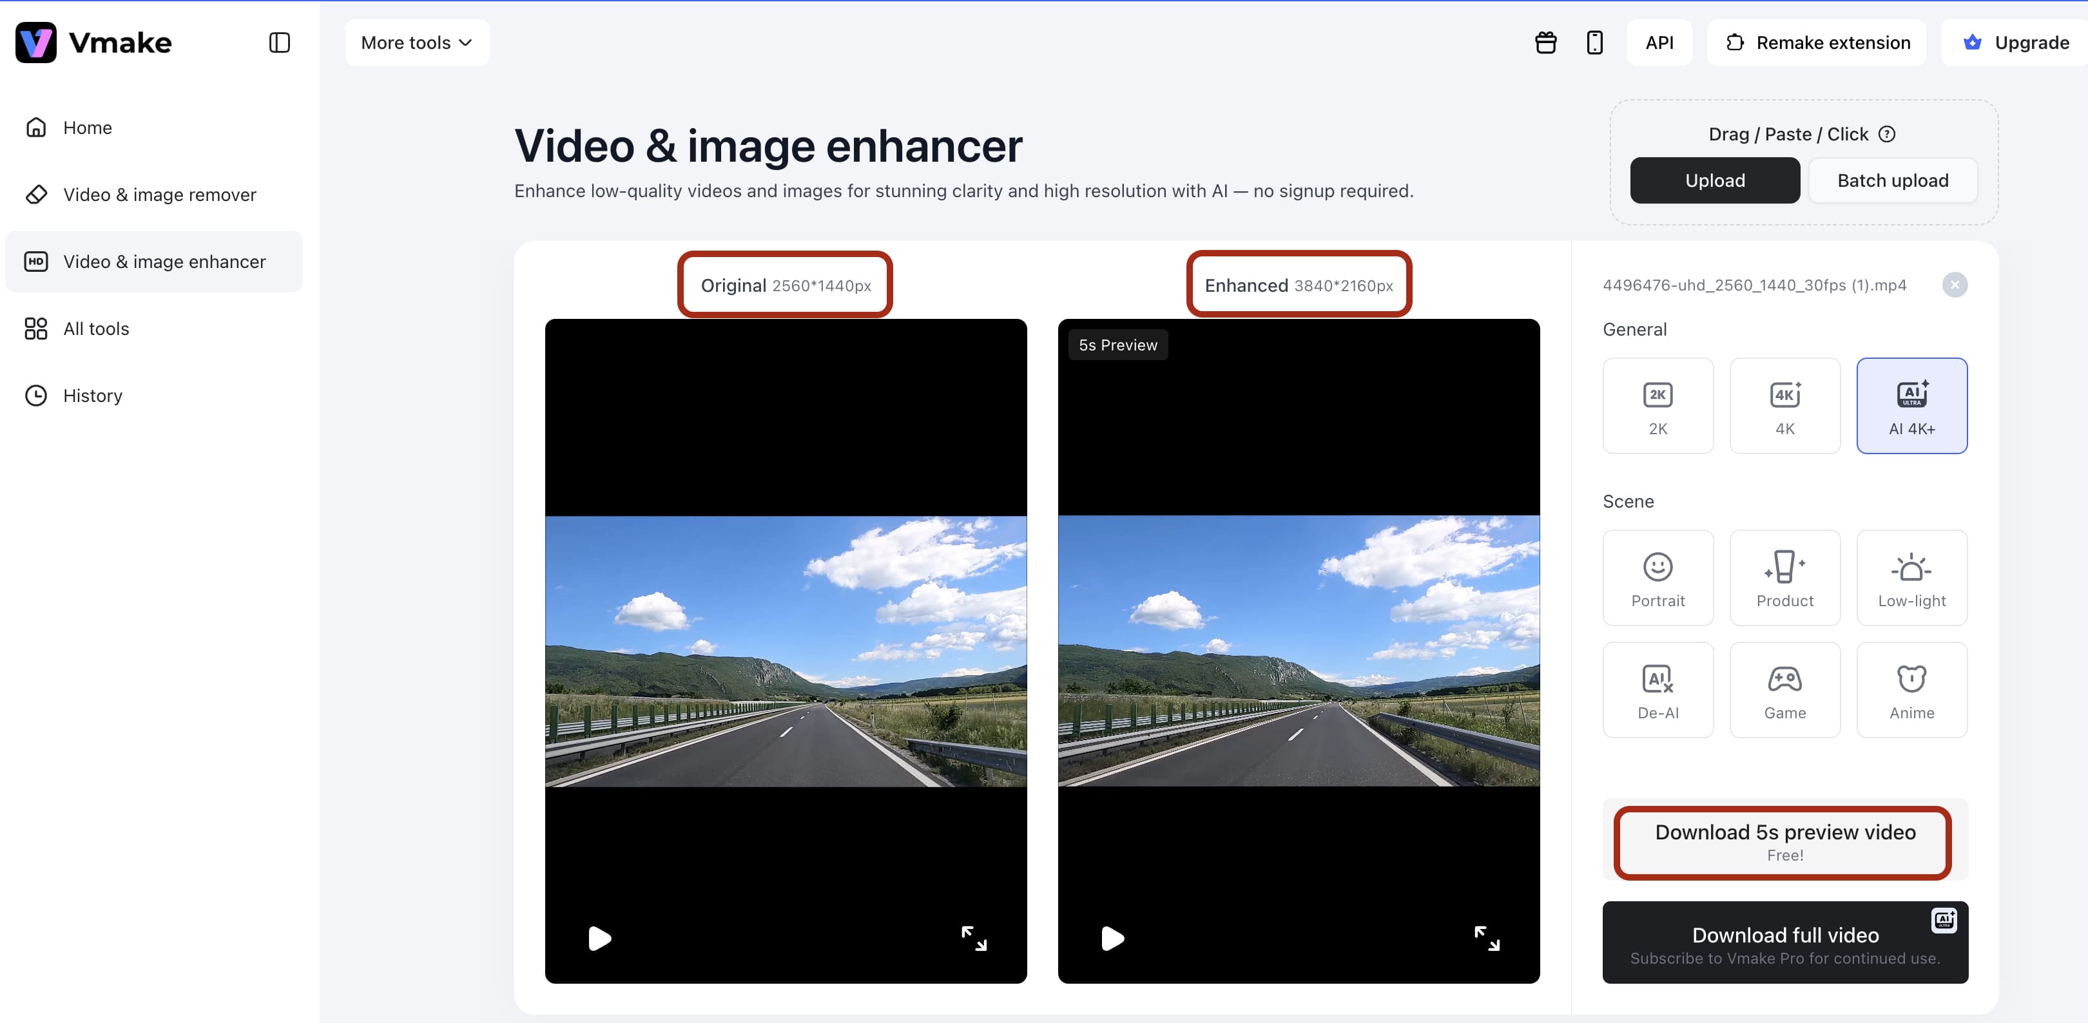
Task: Open Video & image remover
Action: (x=153, y=195)
